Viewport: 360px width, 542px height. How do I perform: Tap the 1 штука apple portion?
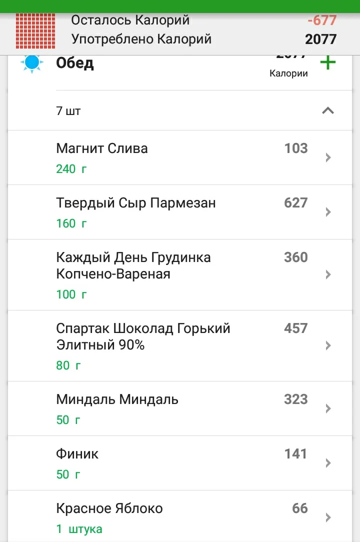[x=79, y=528]
